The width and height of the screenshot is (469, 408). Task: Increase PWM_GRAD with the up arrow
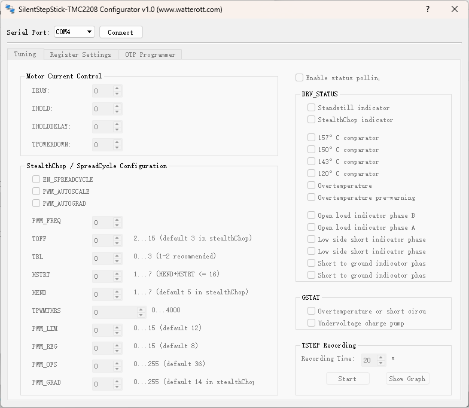point(117,382)
